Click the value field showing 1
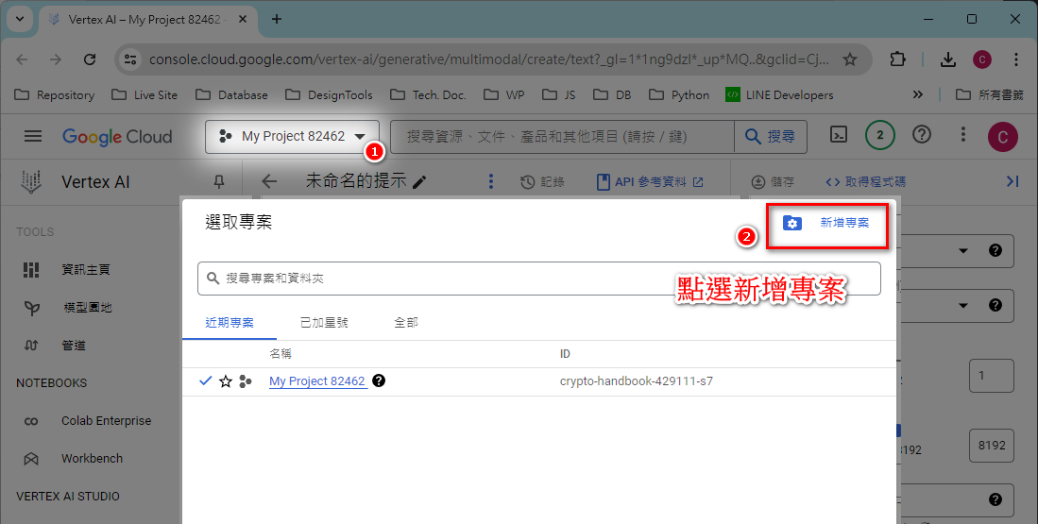This screenshot has width=1038, height=524. coord(991,376)
